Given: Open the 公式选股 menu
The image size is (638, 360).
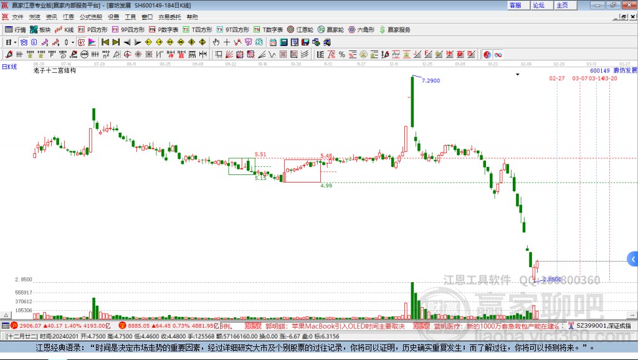Looking at the screenshot, I should pos(91,17).
